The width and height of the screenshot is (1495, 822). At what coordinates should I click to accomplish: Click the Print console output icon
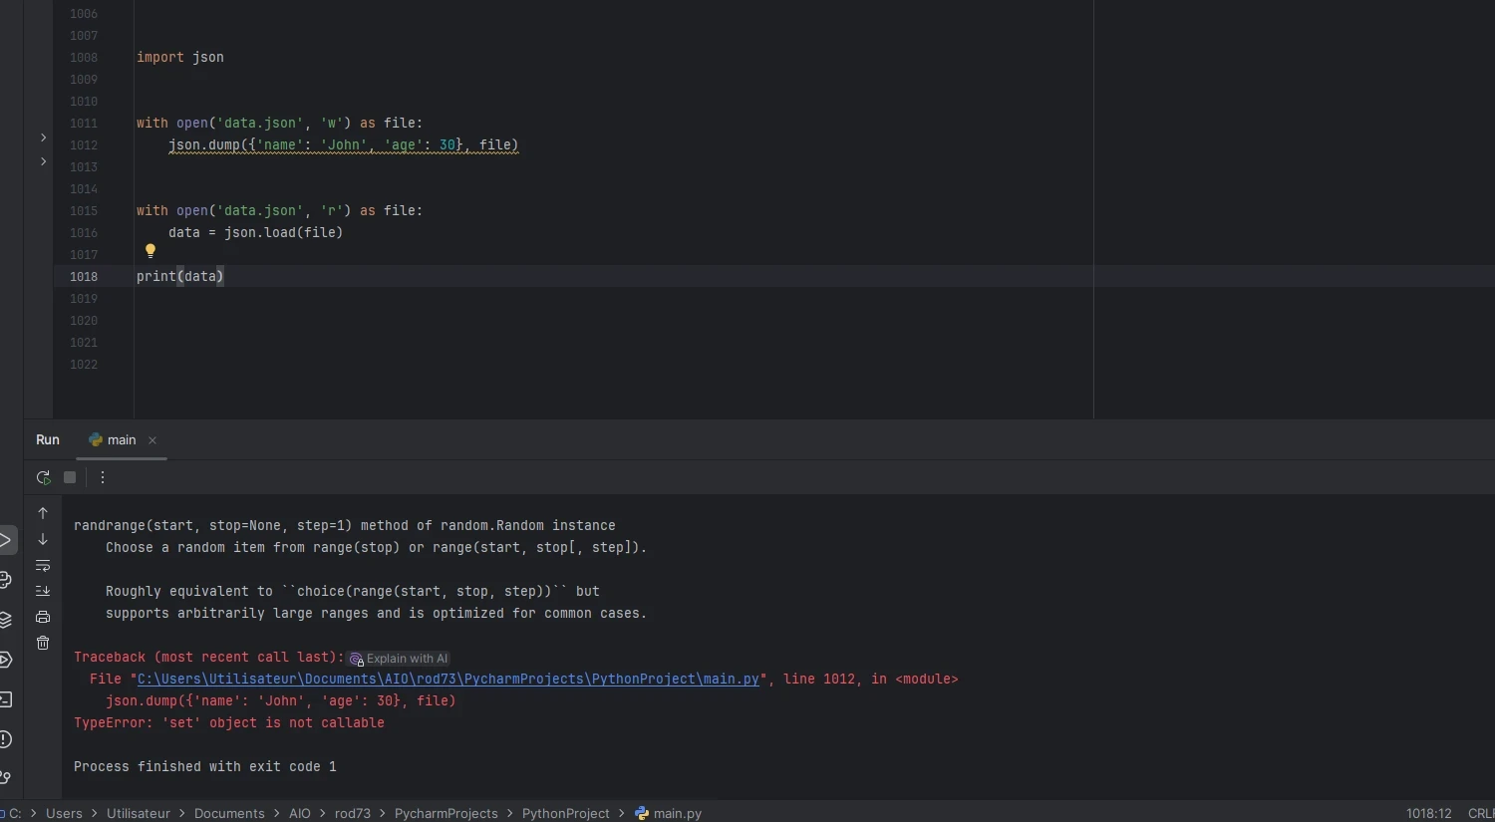point(43,618)
